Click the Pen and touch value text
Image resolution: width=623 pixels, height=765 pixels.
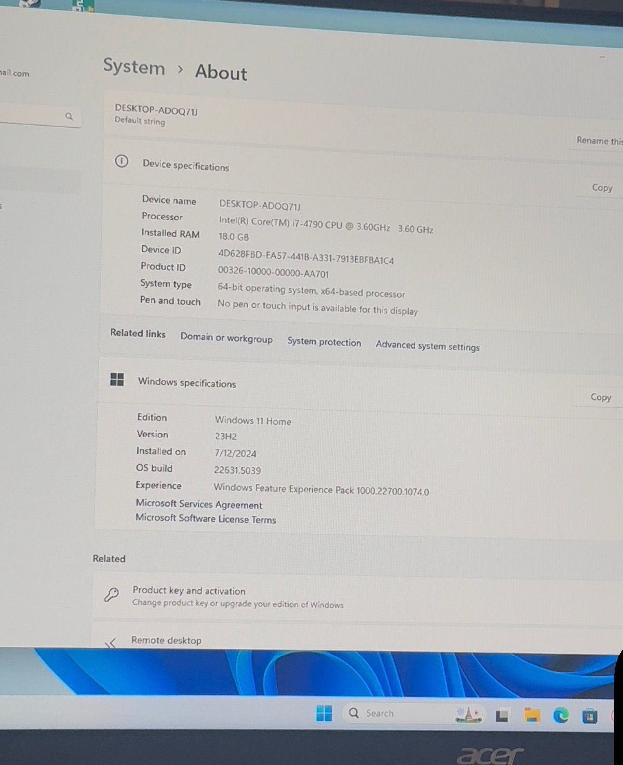[317, 307]
